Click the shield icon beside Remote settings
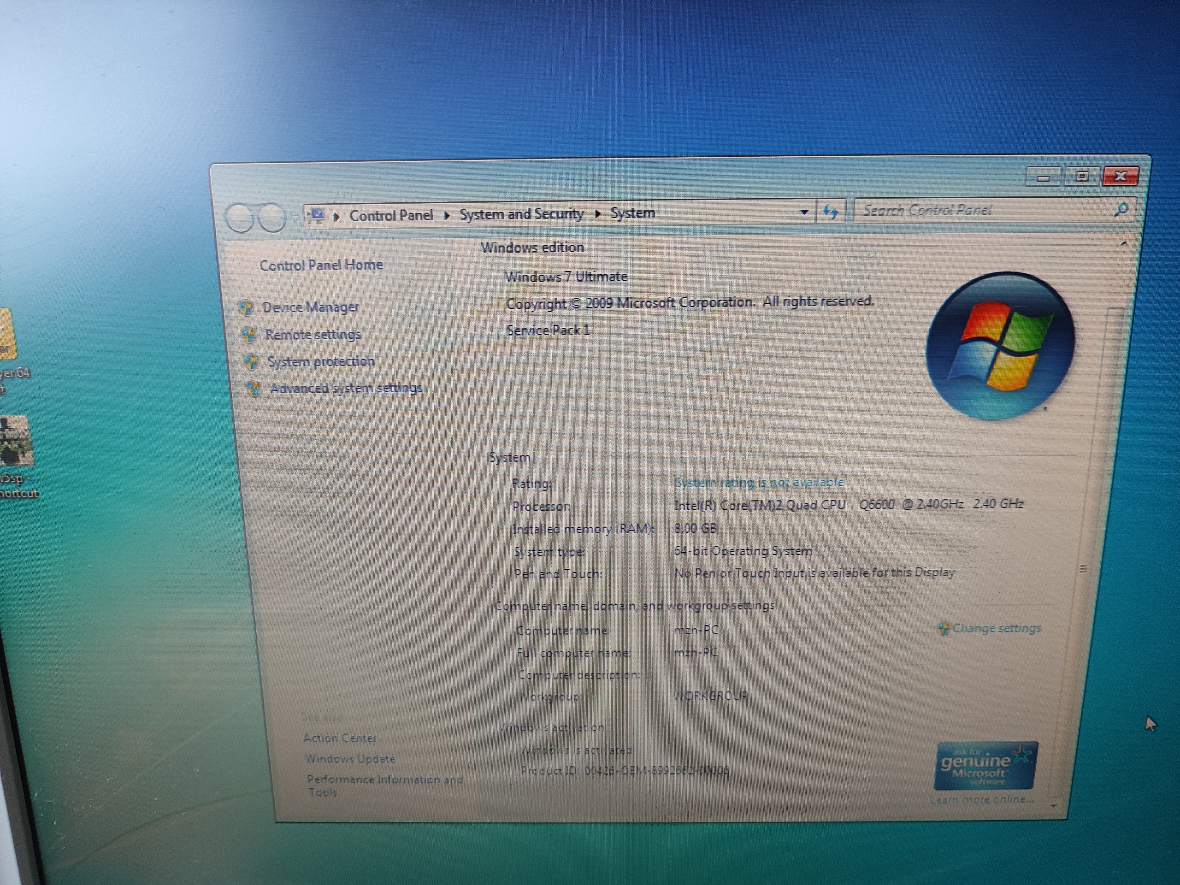1180x885 pixels. click(x=248, y=335)
